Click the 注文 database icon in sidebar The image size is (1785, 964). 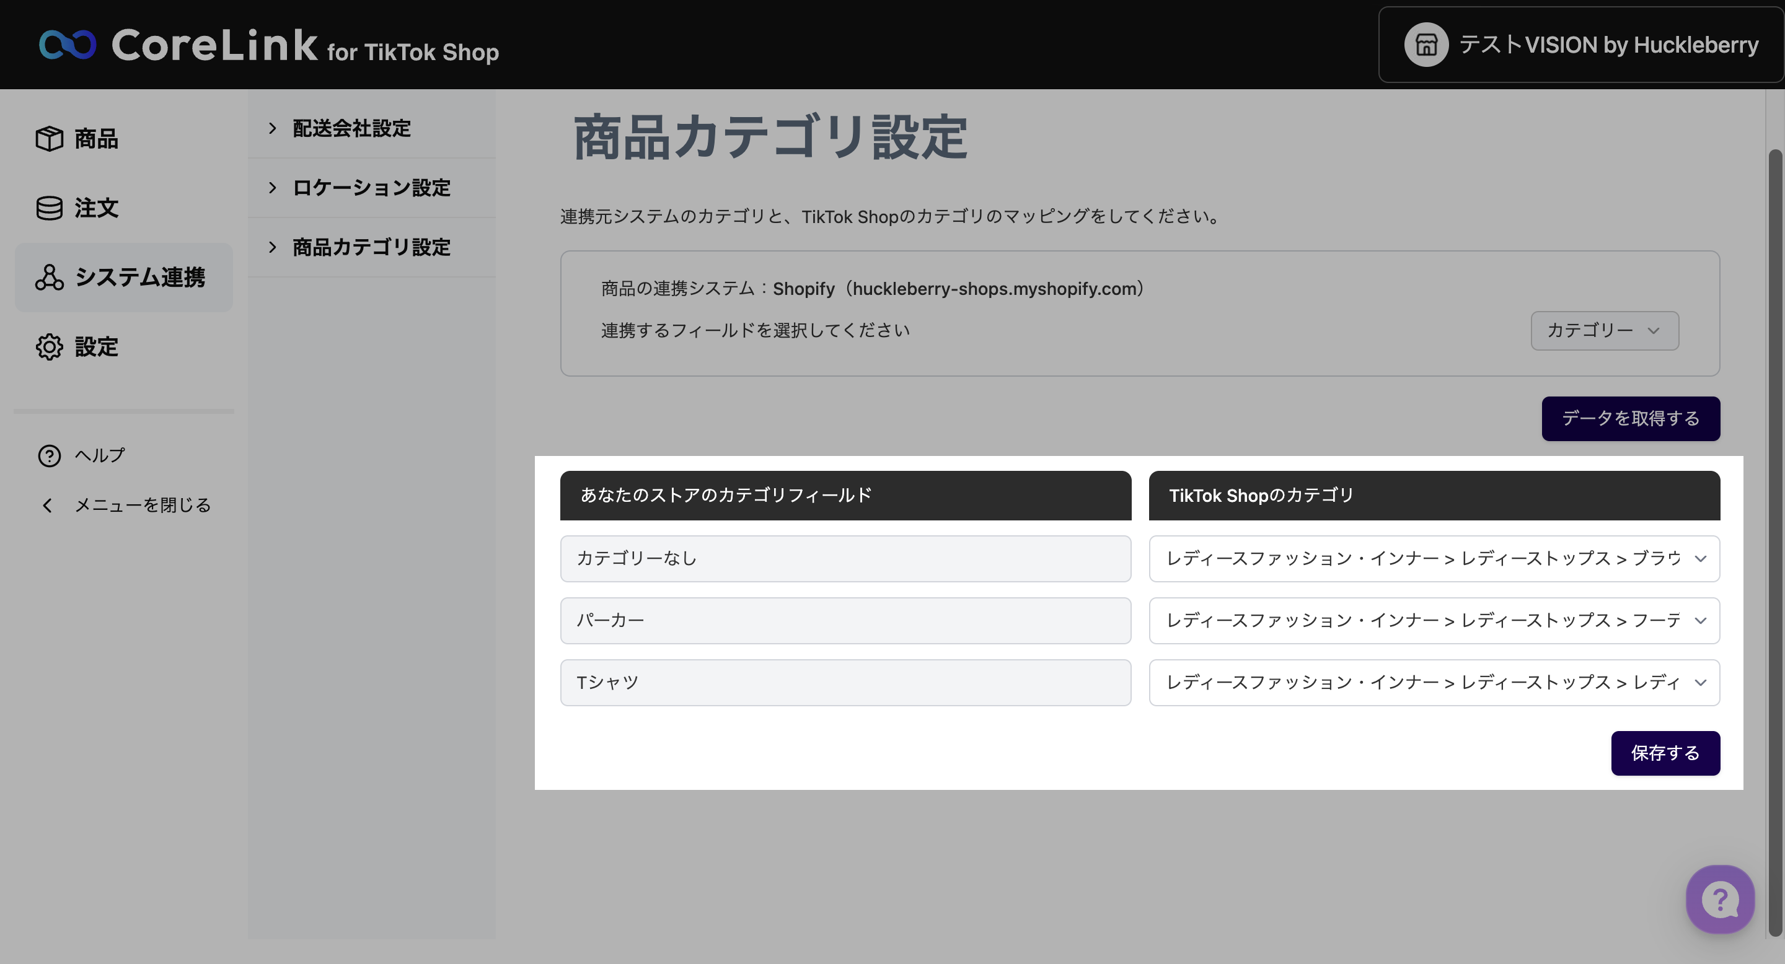pos(49,208)
